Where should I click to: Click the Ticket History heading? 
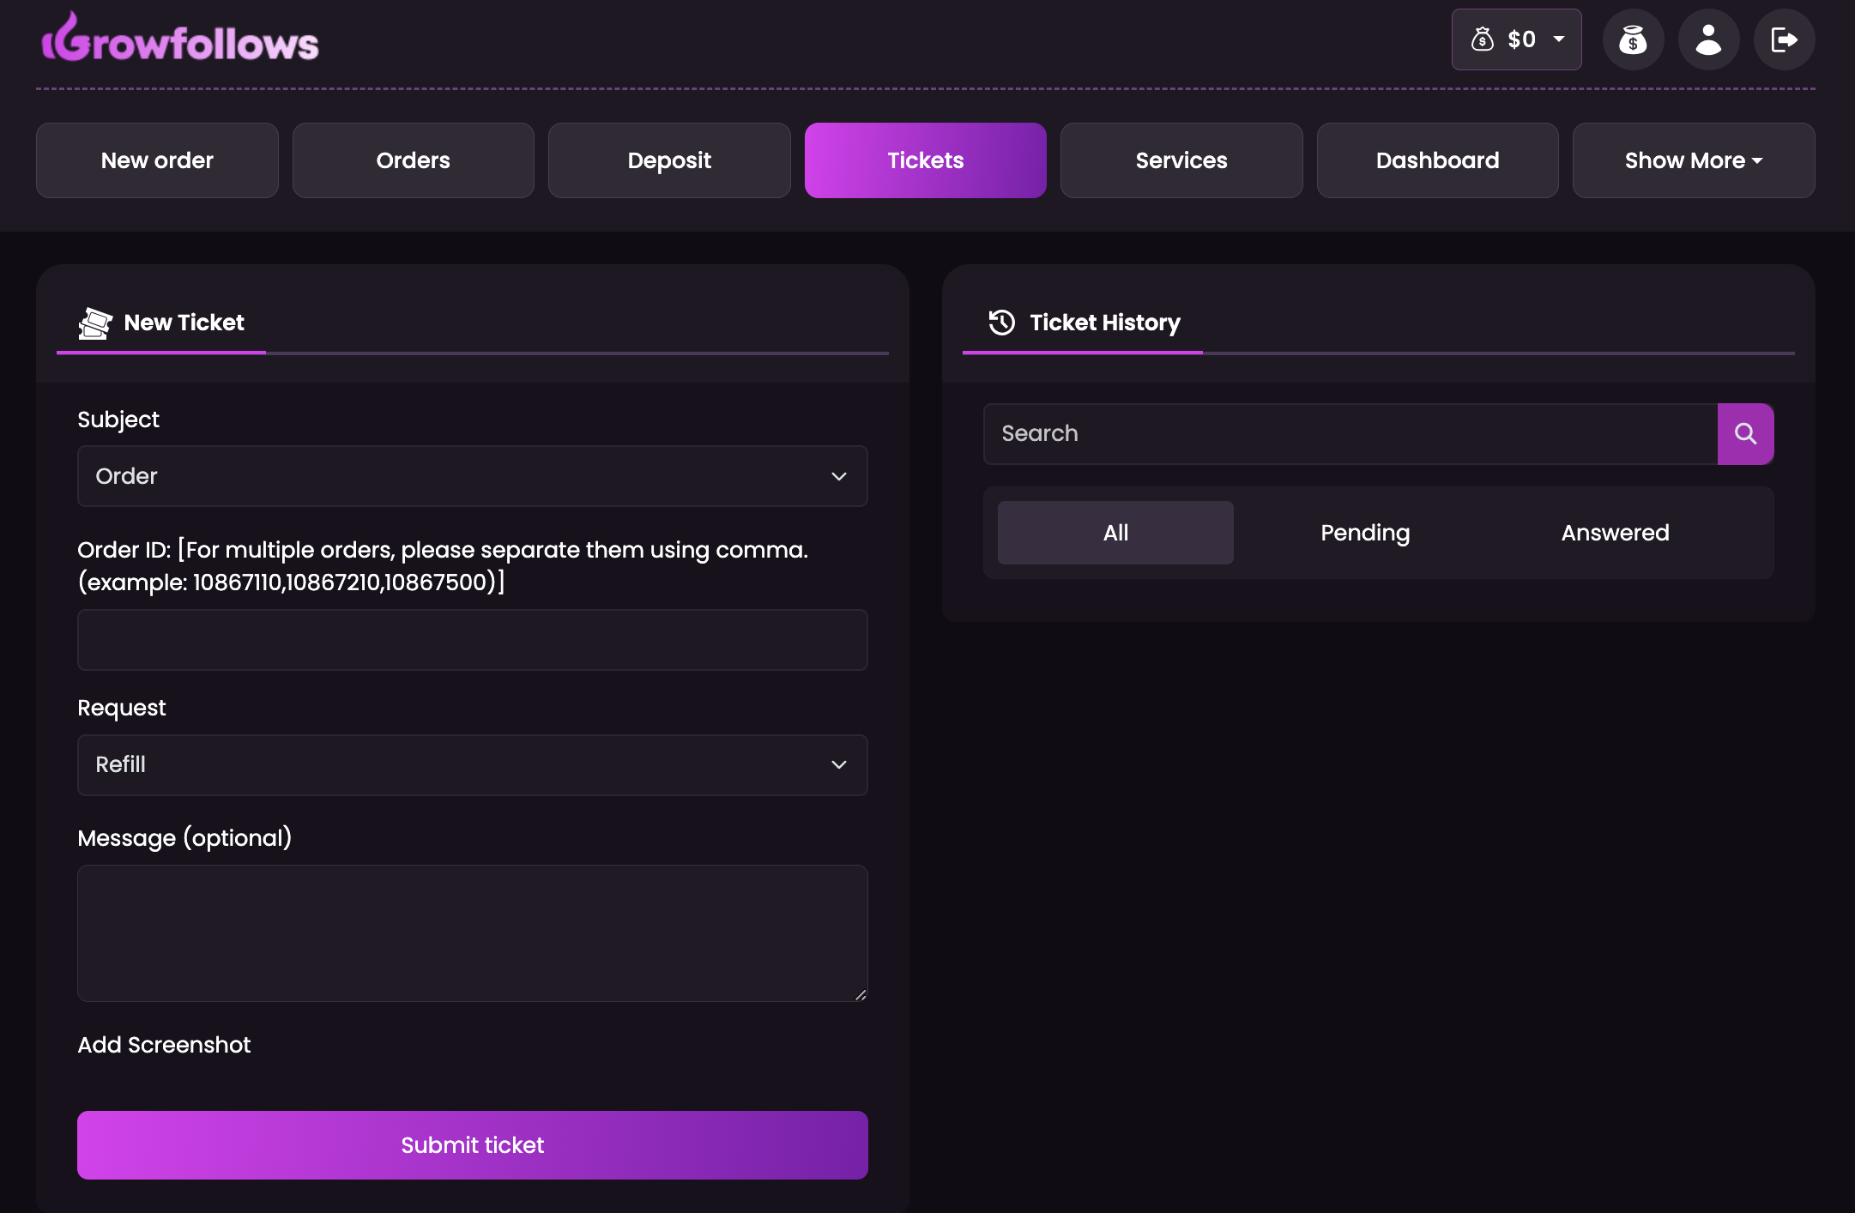click(x=1105, y=323)
